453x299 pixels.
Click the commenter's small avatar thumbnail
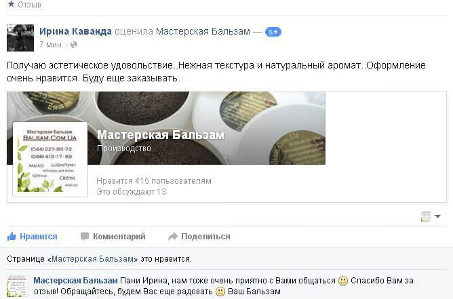pos(18,286)
